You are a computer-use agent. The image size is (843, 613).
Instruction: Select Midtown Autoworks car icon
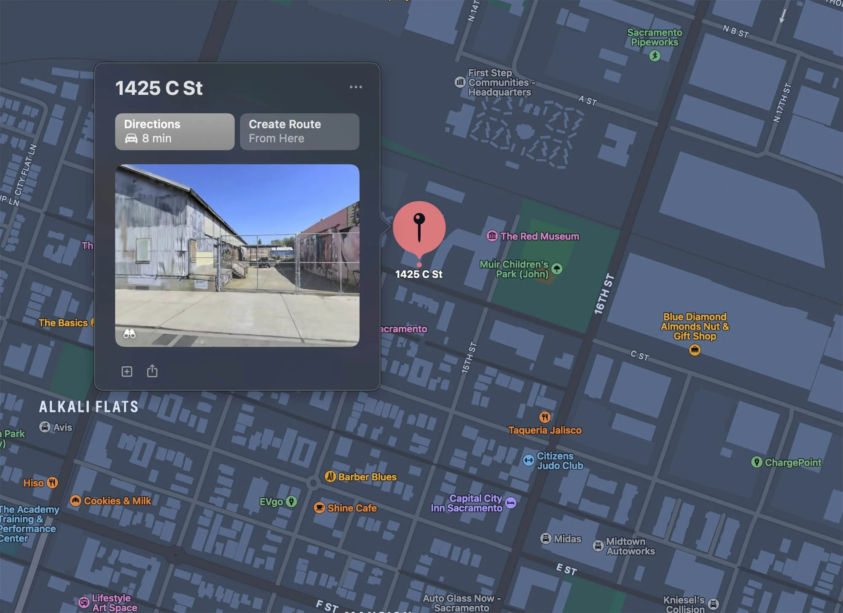(x=598, y=546)
